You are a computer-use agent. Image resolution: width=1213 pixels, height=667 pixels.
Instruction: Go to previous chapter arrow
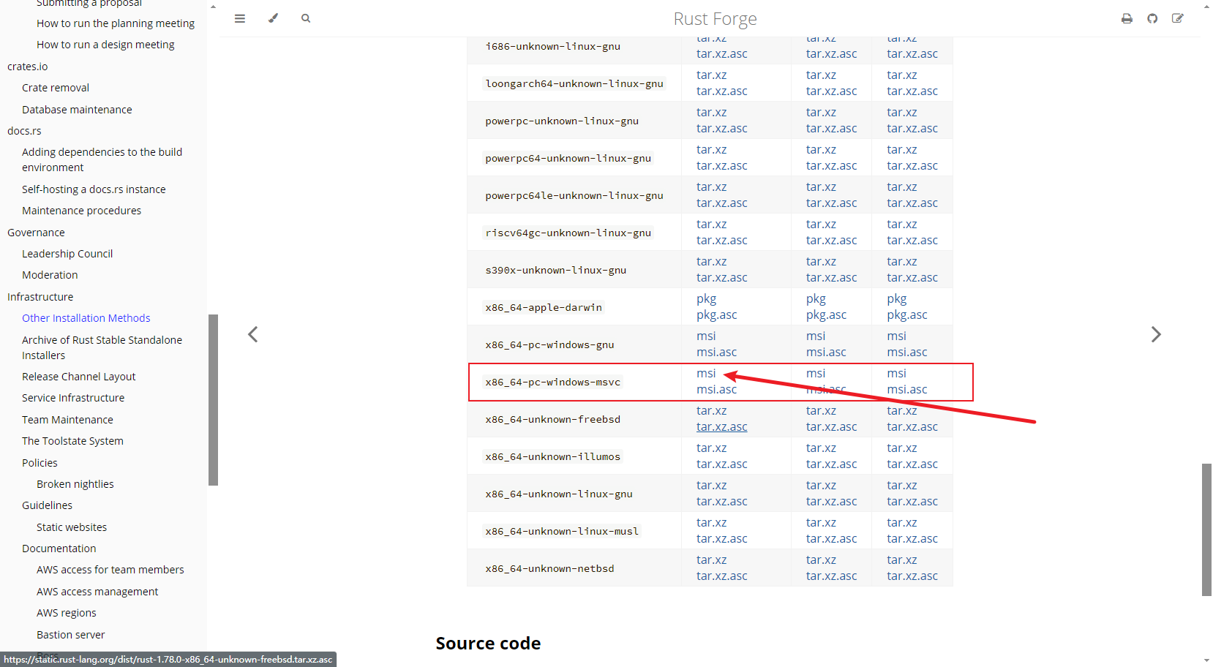click(x=253, y=334)
